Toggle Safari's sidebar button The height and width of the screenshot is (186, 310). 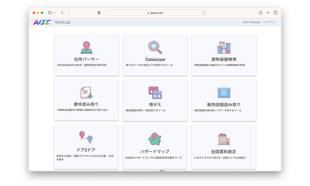pos(50,13)
